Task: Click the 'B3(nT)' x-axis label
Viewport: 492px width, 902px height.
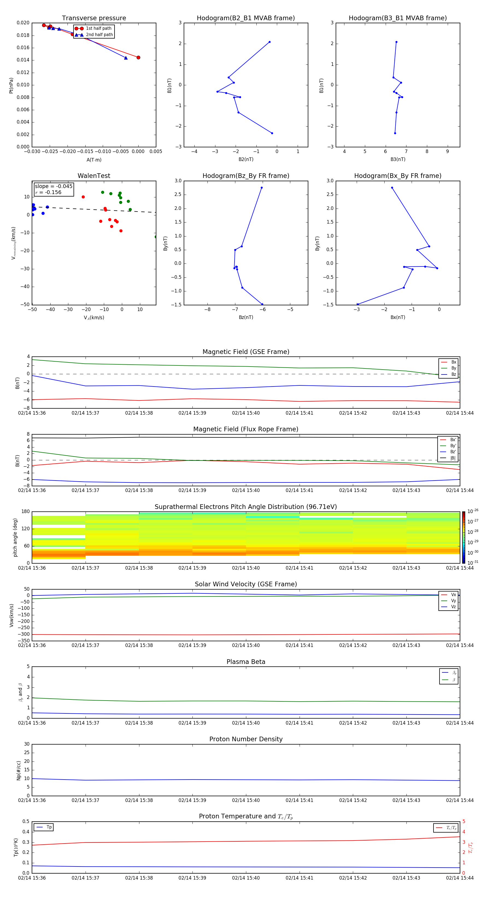Action: (398, 159)
